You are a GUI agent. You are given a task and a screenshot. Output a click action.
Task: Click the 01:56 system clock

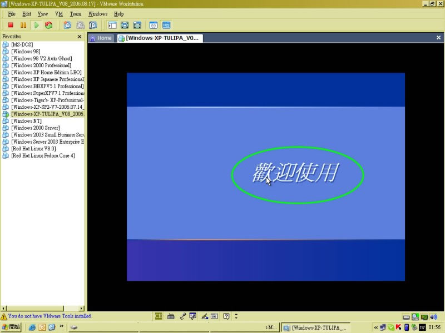pos(434,327)
